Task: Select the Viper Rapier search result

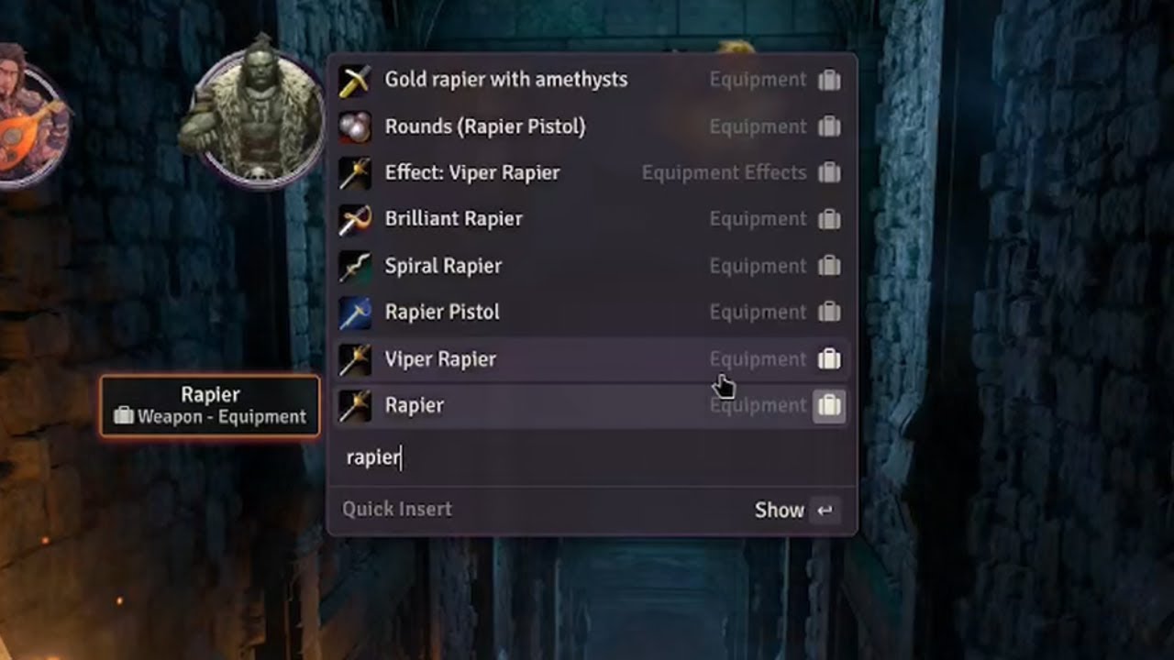Action: click(592, 359)
